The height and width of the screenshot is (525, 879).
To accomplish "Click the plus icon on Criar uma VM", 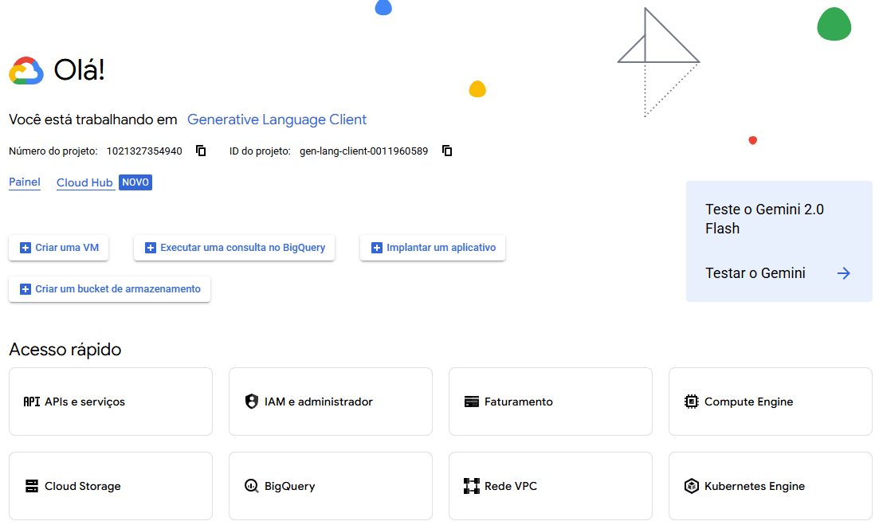I will (26, 248).
